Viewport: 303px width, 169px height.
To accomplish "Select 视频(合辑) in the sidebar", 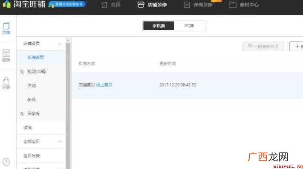I will (x=37, y=72).
